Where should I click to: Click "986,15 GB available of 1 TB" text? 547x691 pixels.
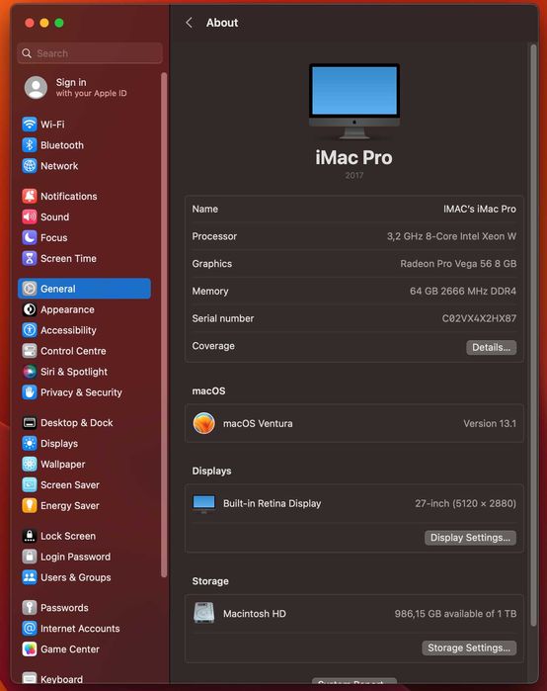[x=455, y=614]
